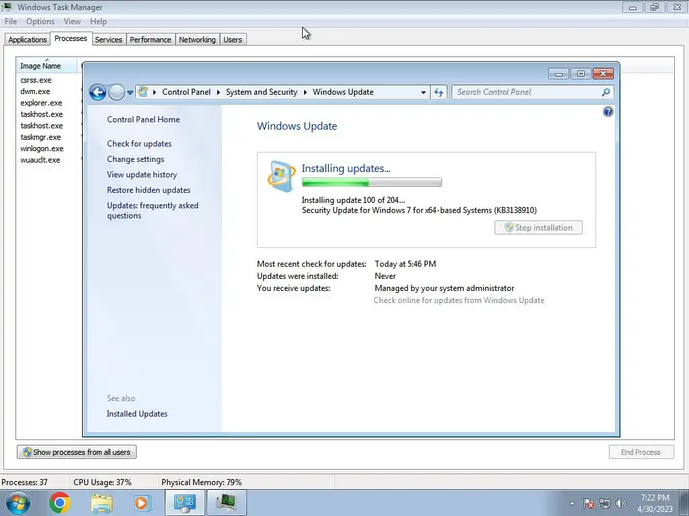Open Installed Updates link under See also
This screenshot has width=689, height=516.
pyautogui.click(x=137, y=414)
